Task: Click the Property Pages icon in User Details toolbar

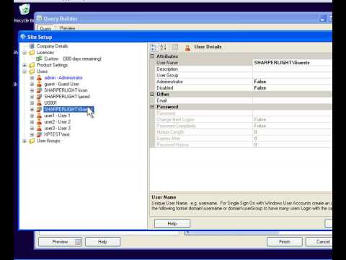Action: pos(175,47)
